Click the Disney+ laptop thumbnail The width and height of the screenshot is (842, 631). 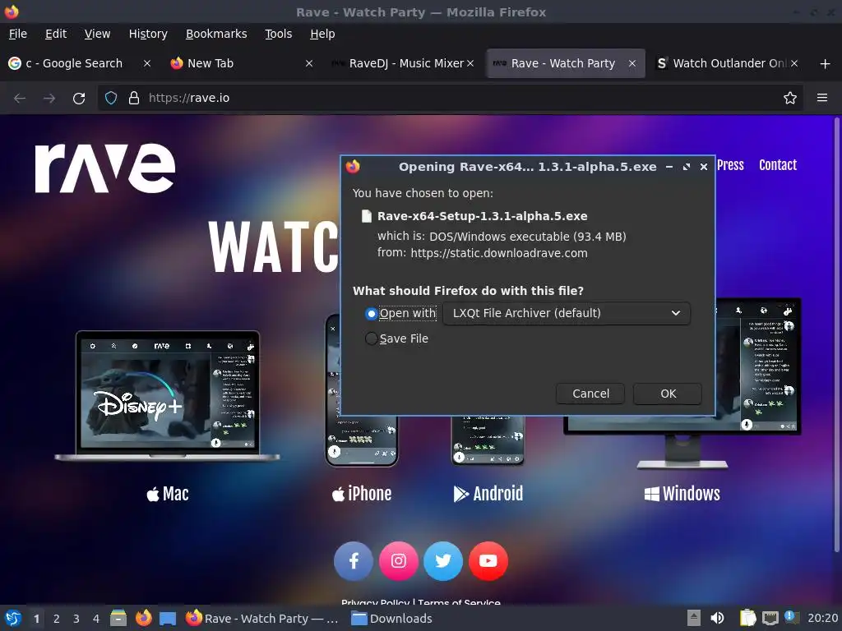point(167,396)
